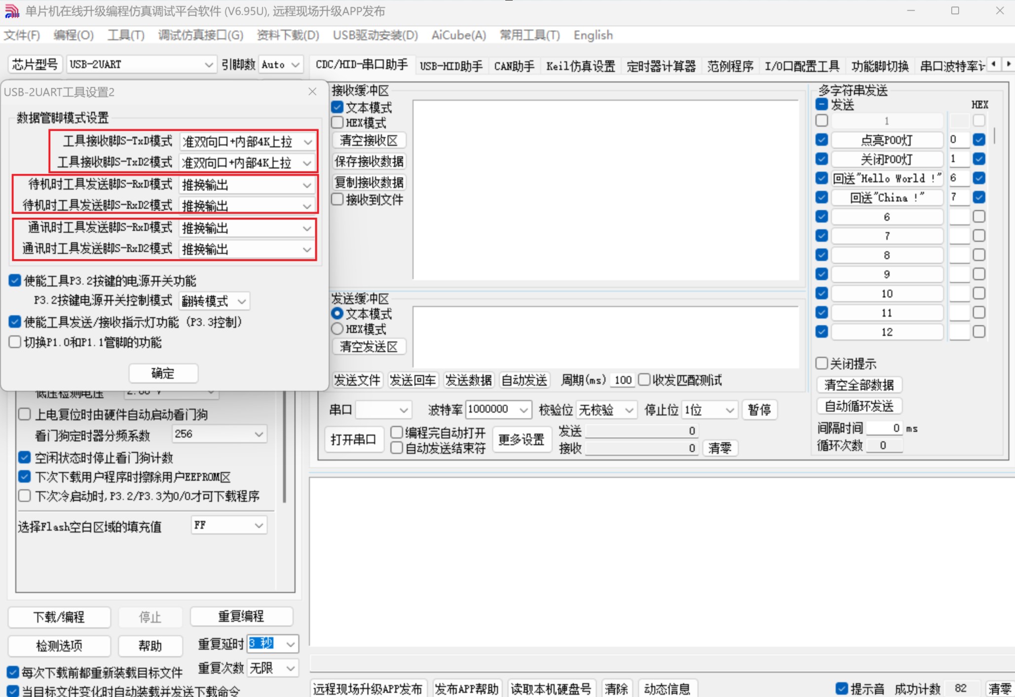Switch to the USB-HID助手 tab

pyautogui.click(x=451, y=66)
